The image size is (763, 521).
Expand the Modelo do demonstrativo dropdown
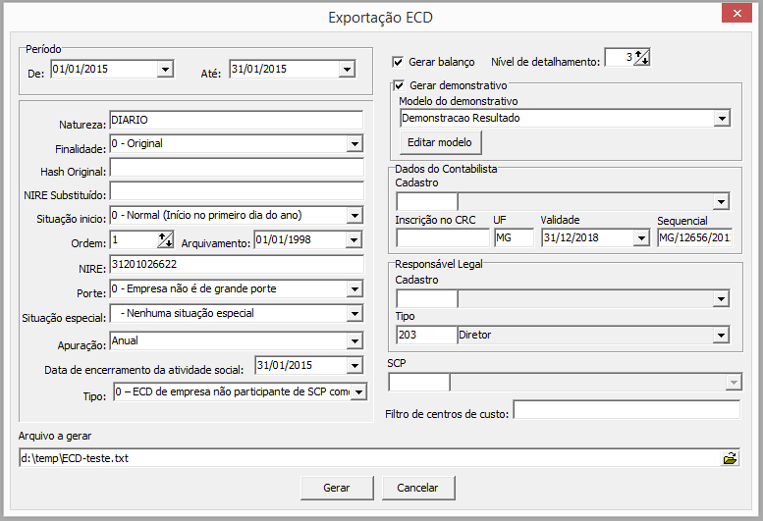point(722,119)
